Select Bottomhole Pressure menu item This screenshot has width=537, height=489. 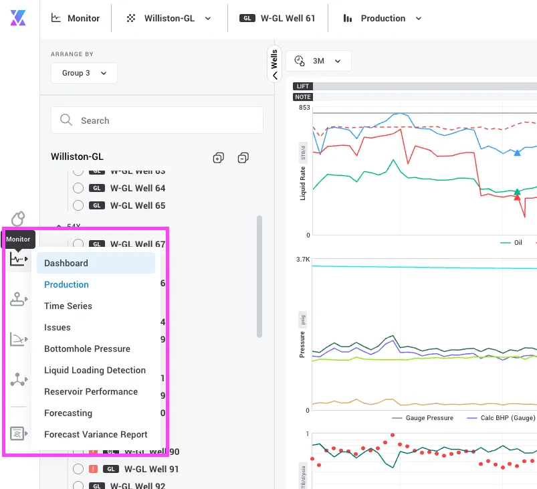88,349
